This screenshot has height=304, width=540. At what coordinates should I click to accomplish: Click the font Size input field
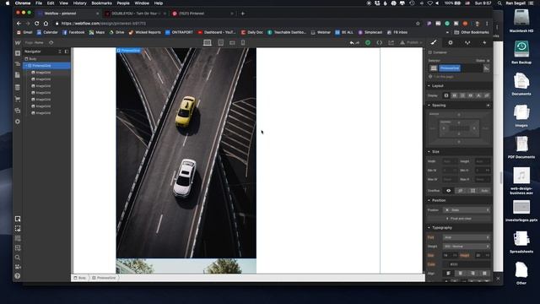click(x=450, y=255)
